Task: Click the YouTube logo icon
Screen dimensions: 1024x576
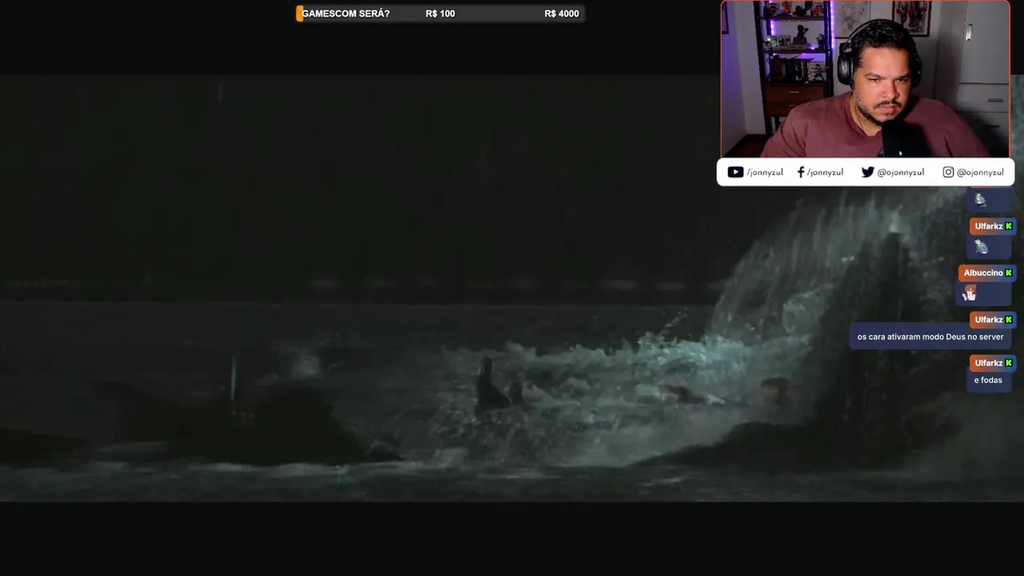Action: (x=735, y=172)
